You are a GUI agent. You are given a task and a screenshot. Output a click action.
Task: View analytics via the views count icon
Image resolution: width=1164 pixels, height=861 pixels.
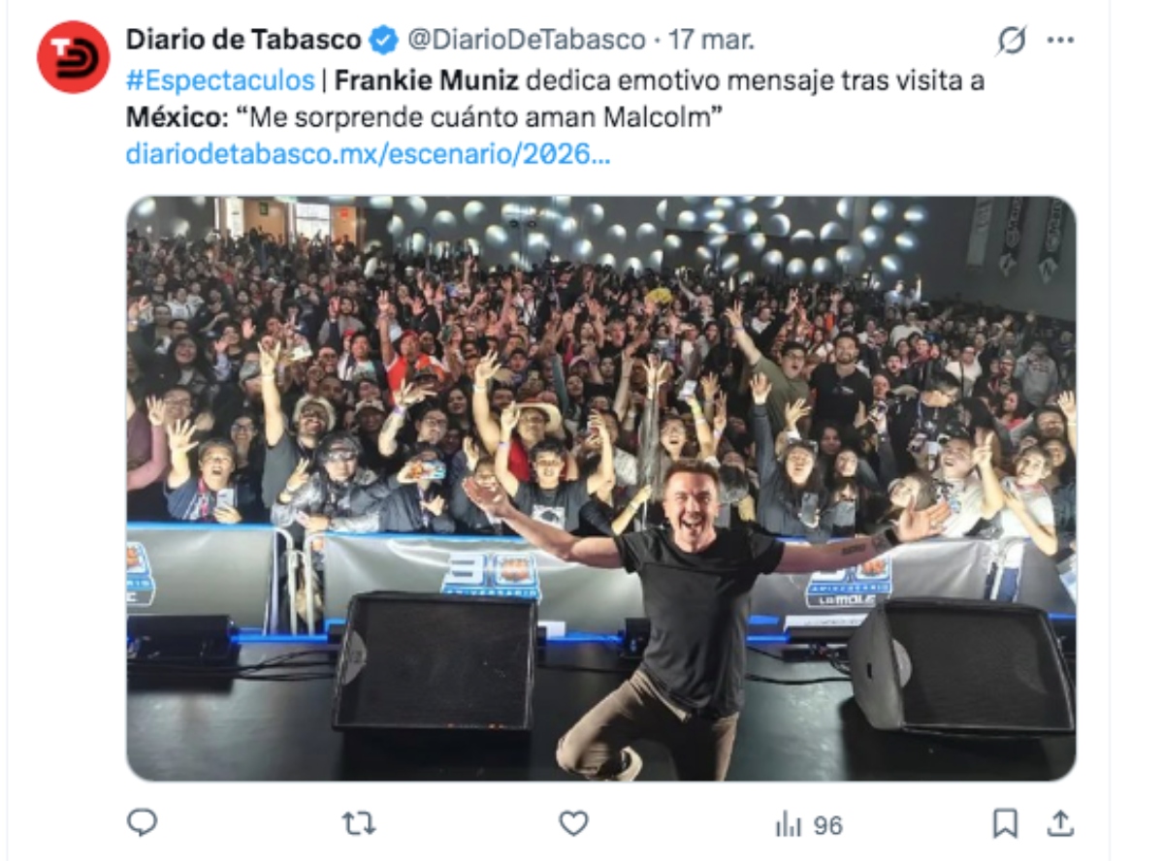pyautogui.click(x=788, y=822)
